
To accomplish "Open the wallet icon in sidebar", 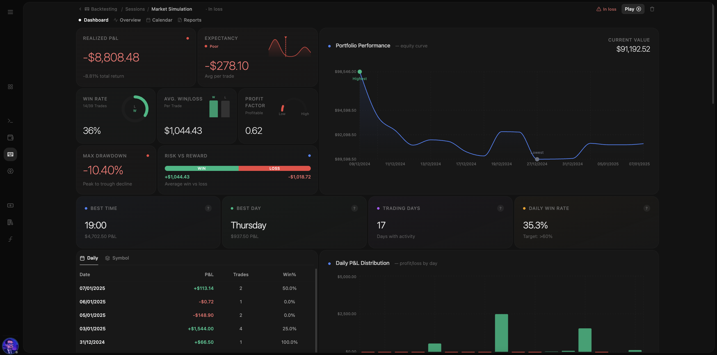I will pyautogui.click(x=10, y=138).
